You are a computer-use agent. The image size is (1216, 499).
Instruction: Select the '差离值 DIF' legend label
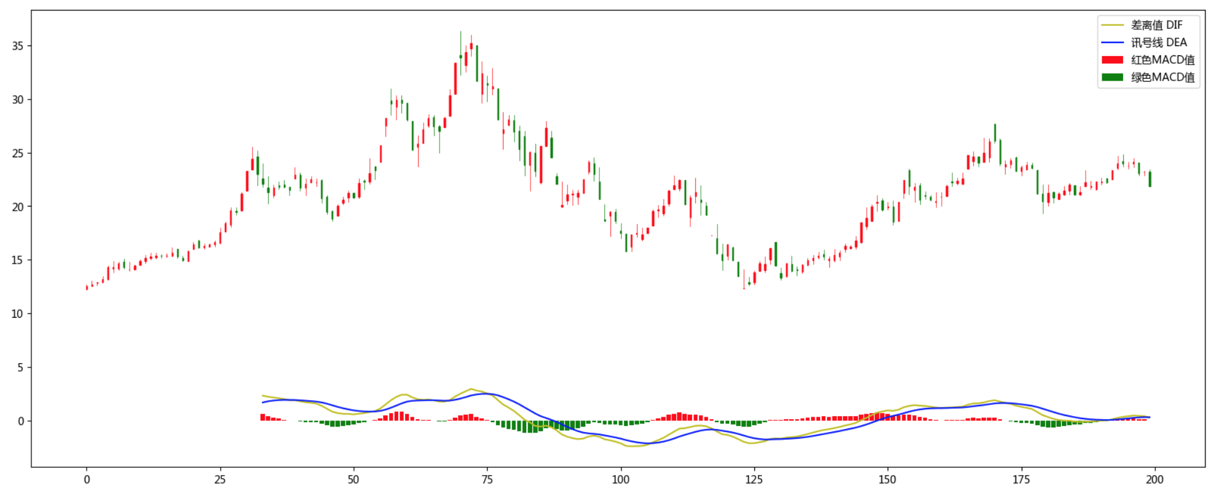tap(1156, 25)
